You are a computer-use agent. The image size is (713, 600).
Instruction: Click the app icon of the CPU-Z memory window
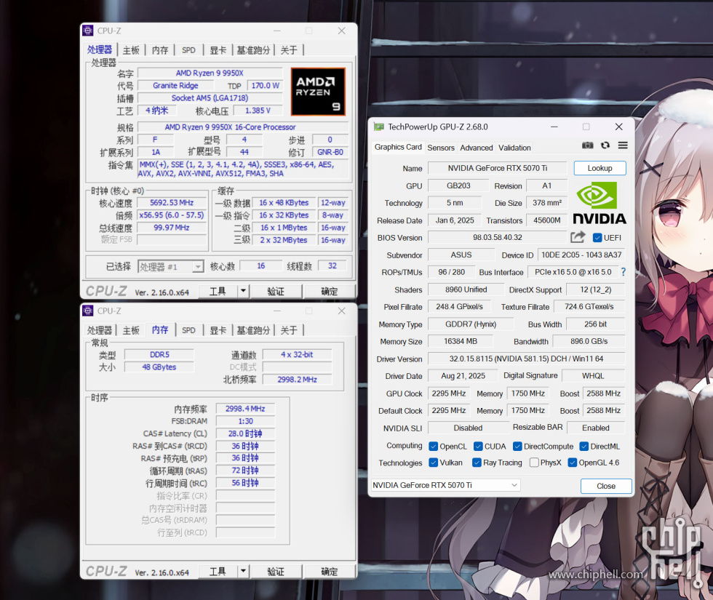point(88,311)
